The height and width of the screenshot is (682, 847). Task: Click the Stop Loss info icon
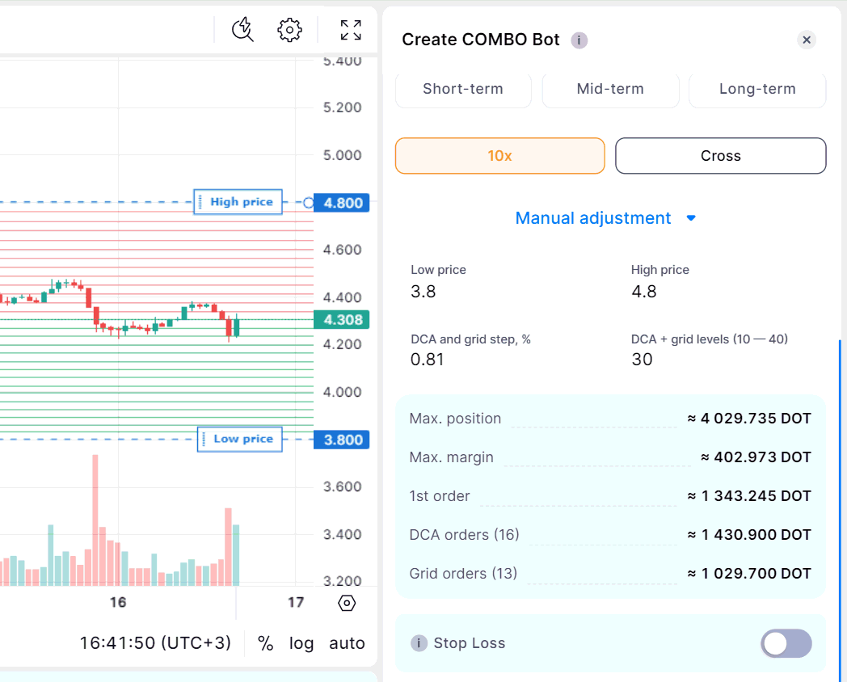[419, 643]
